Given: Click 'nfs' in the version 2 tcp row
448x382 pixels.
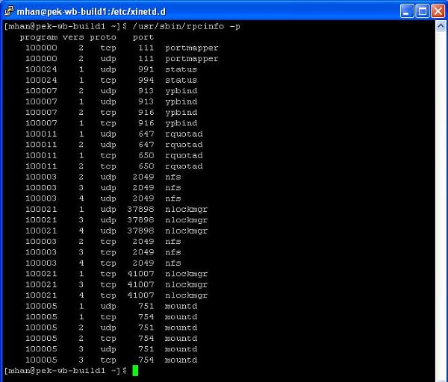Looking at the screenshot, I should tap(173, 242).
